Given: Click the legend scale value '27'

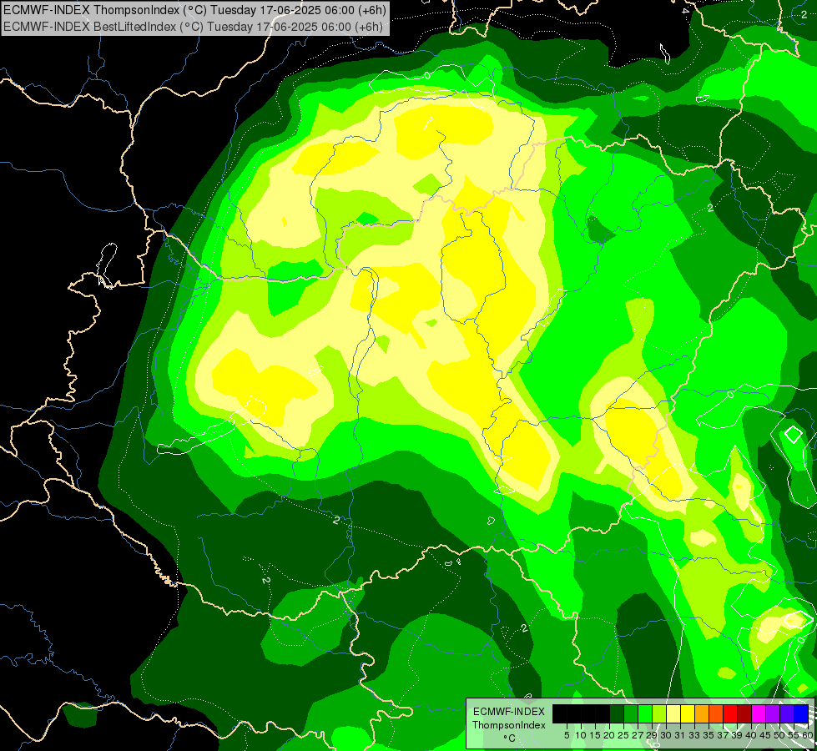Looking at the screenshot, I should coord(638,735).
